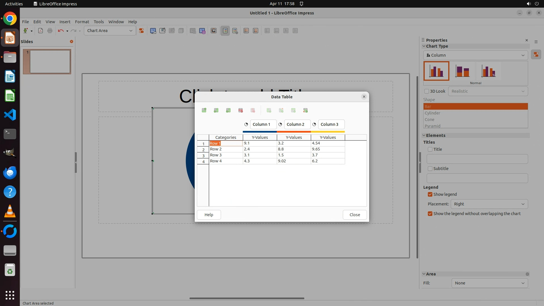Enable the 3D Look checkbox
The image size is (544, 306).
(x=427, y=91)
